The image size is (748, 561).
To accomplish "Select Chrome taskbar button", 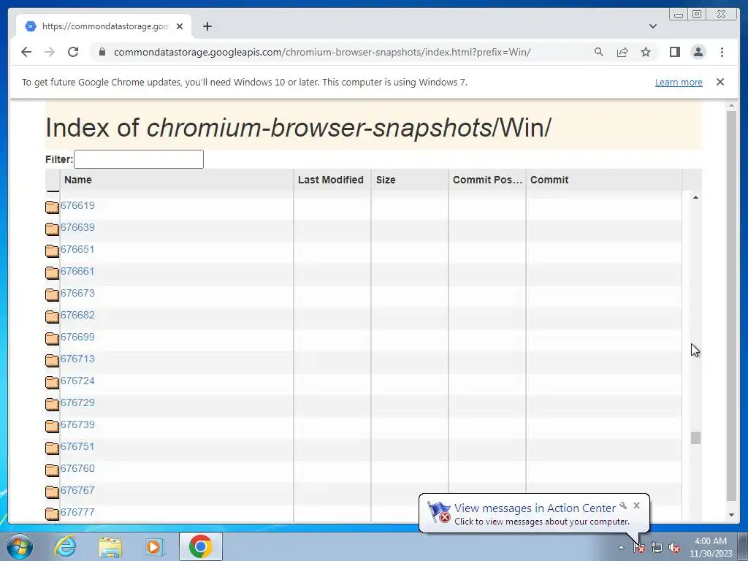I will point(200,546).
